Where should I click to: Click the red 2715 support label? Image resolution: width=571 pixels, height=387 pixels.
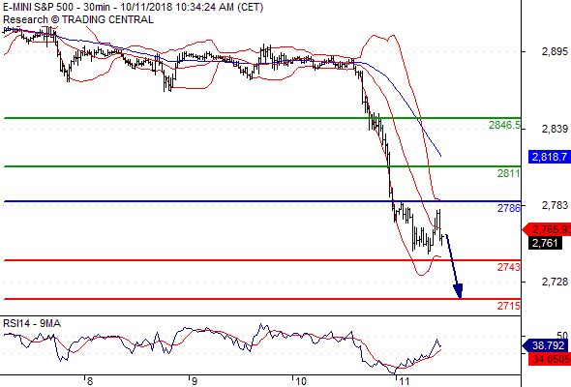(509, 306)
